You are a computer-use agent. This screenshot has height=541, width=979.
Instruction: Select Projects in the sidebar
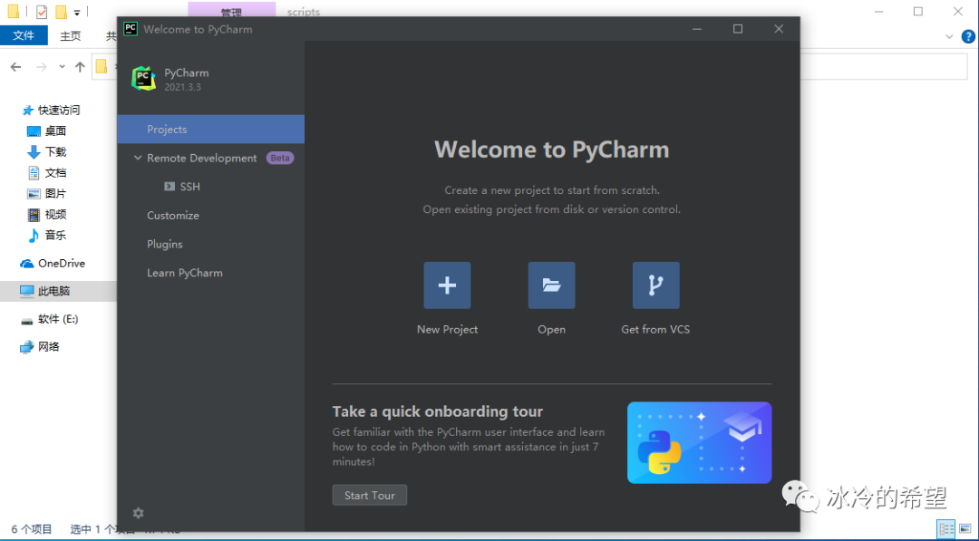[x=211, y=130]
